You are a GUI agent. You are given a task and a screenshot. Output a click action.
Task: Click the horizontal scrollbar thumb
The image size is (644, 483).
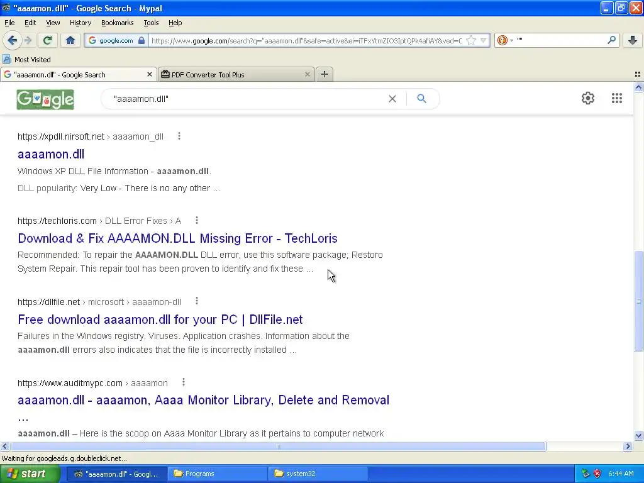pos(278,446)
